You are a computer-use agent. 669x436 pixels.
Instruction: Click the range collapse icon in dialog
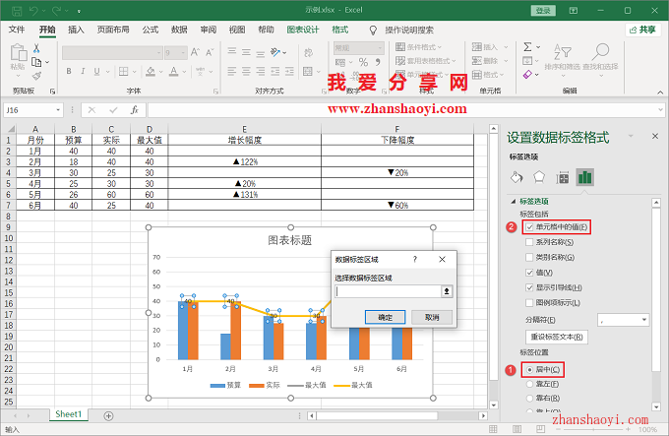(x=447, y=291)
